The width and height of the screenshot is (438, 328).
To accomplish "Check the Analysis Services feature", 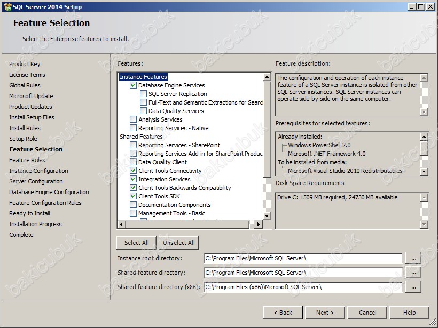I will pyautogui.click(x=133, y=119).
